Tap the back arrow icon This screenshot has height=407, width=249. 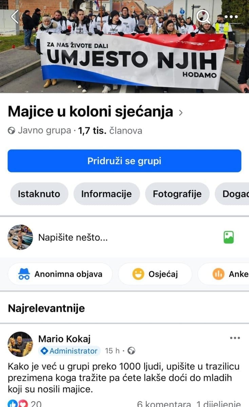pyautogui.click(x=15, y=17)
